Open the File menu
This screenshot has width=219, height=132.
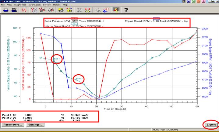(x=3, y=5)
